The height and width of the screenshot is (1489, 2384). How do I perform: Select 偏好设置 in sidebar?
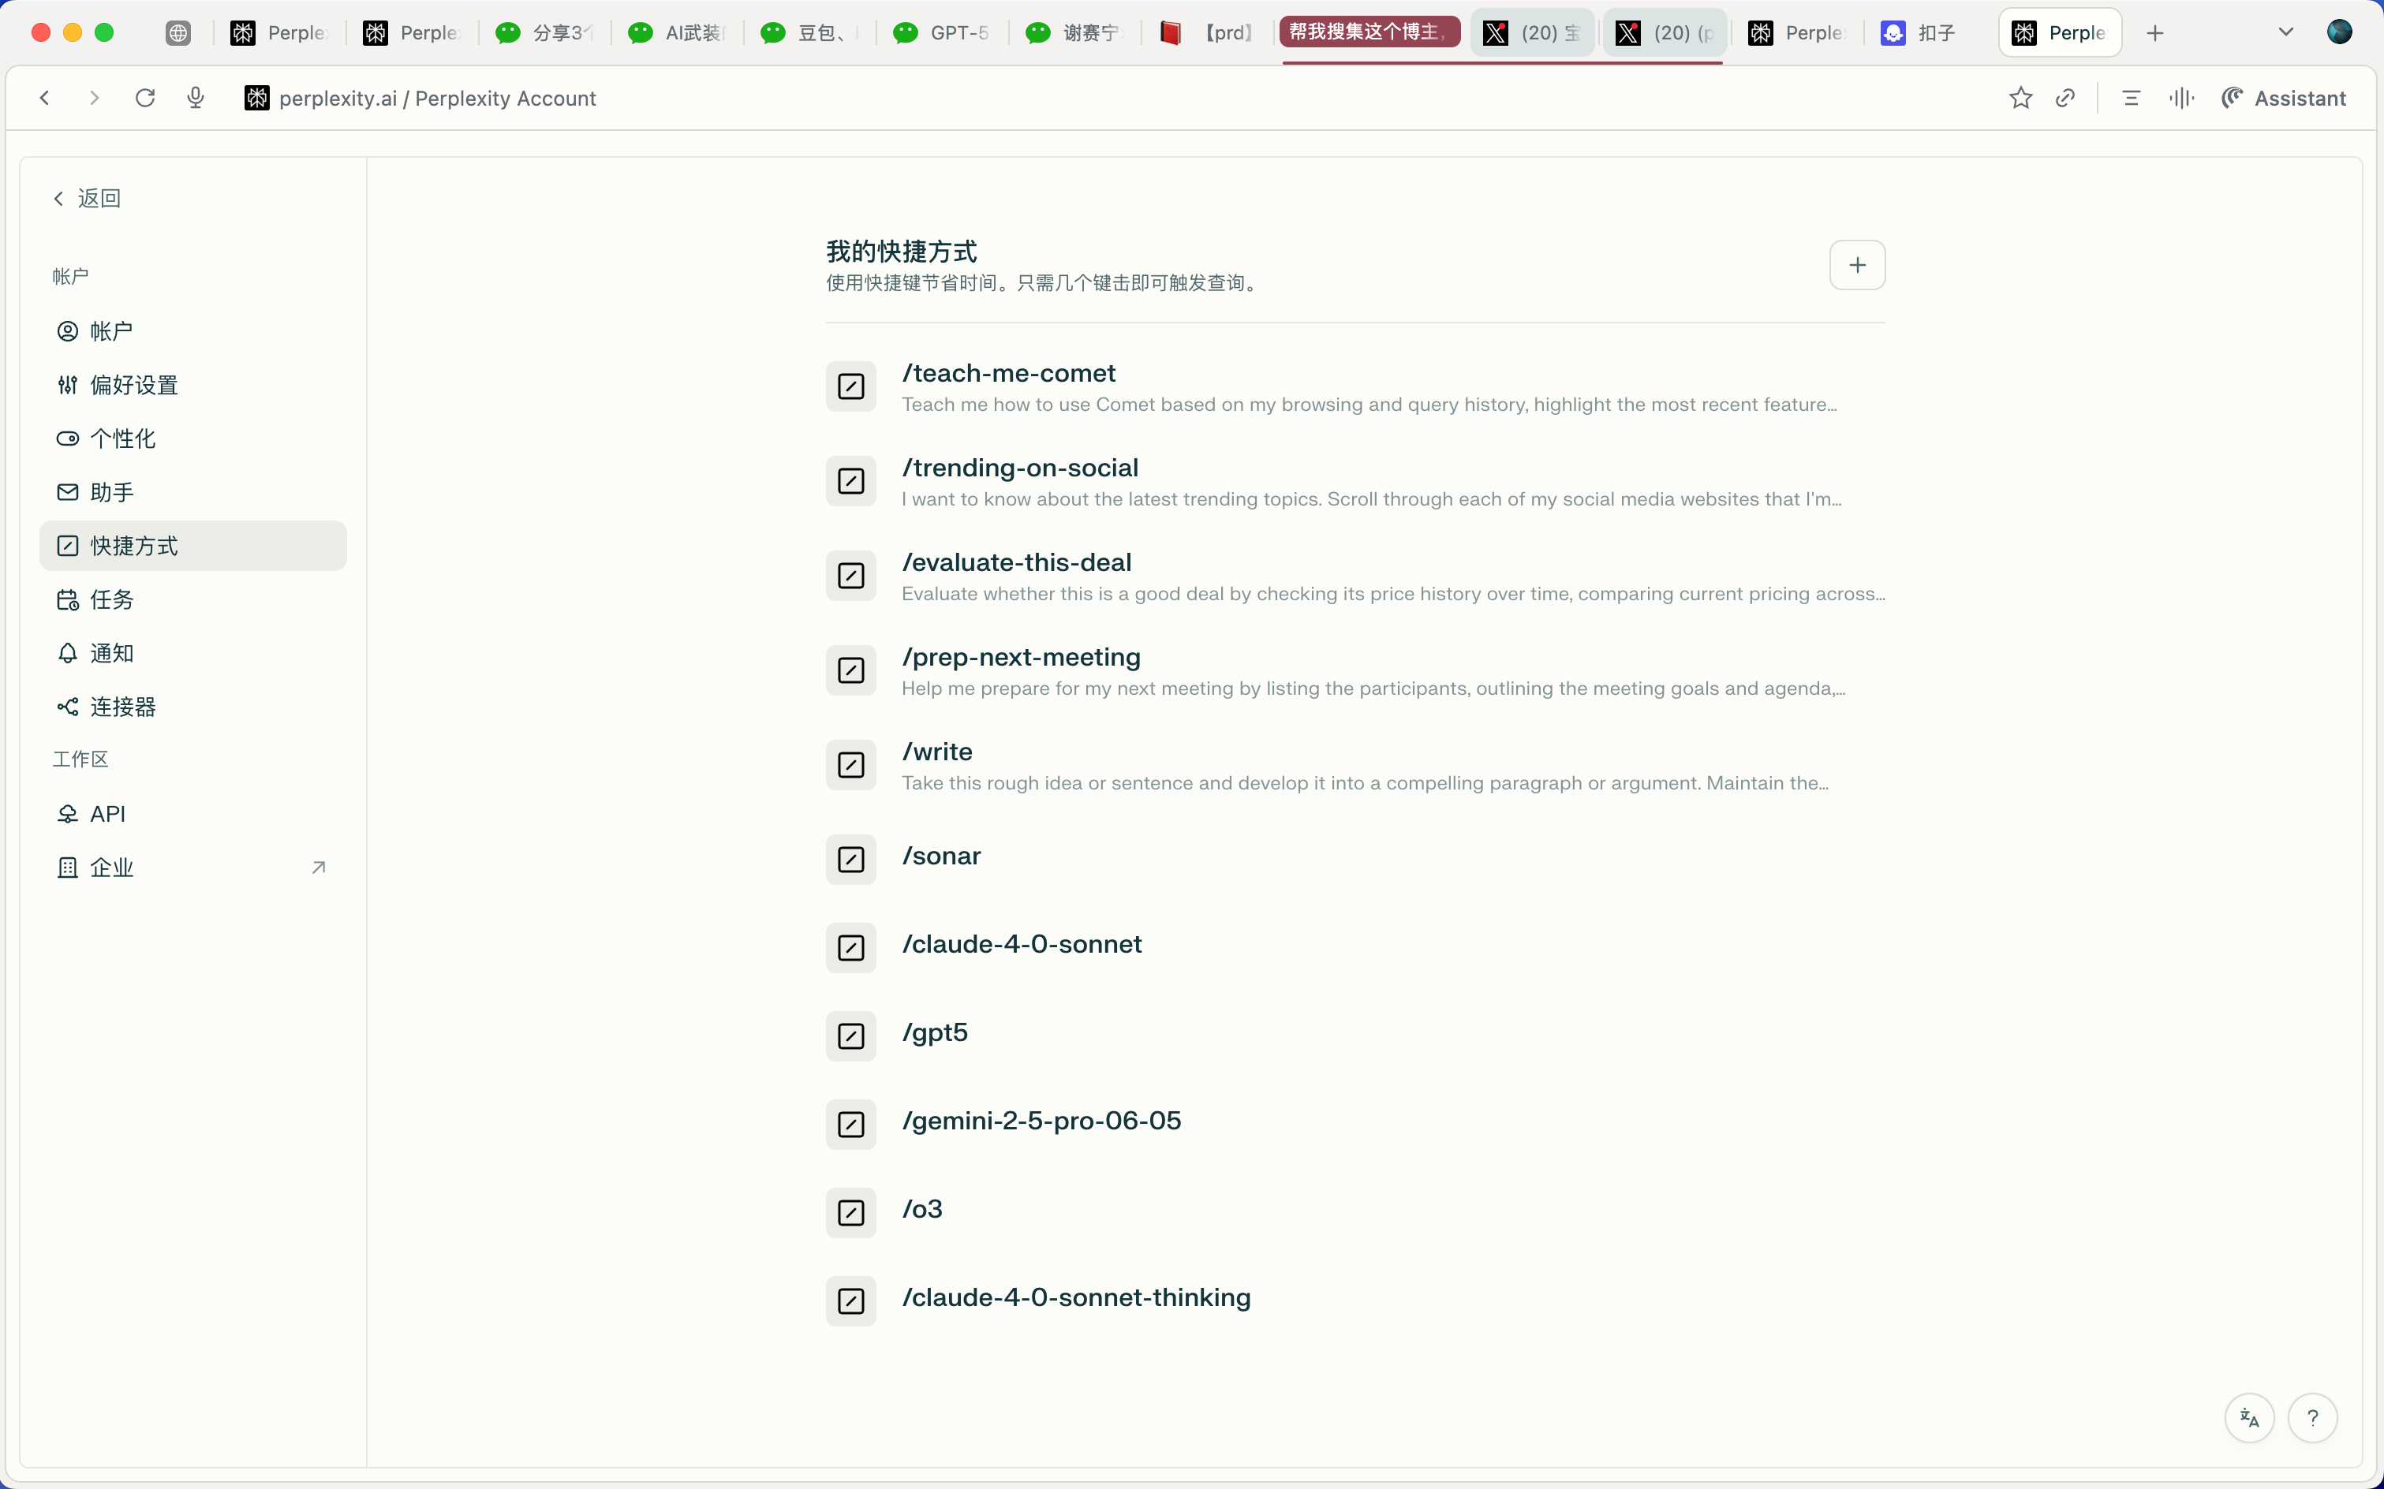coord(192,385)
